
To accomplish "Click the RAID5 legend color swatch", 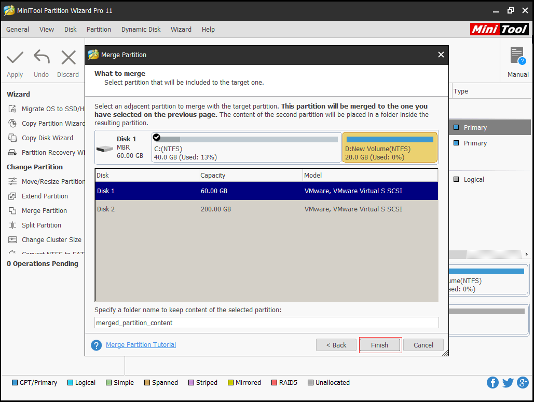I will pos(274,383).
